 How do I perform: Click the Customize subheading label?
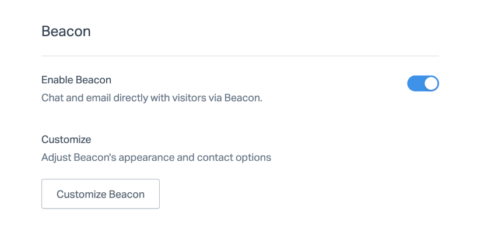66,140
